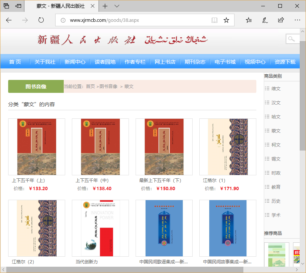Select the 学术 category in the sidebar
The image size is (306, 273).
[276, 215]
